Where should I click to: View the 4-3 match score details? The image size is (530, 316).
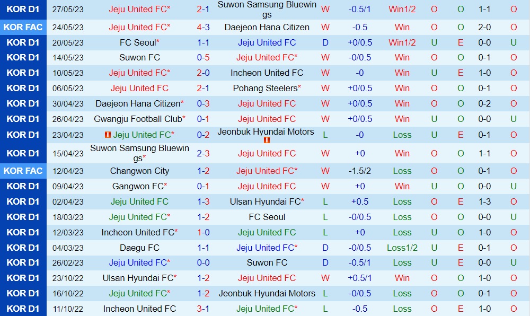[203, 27]
